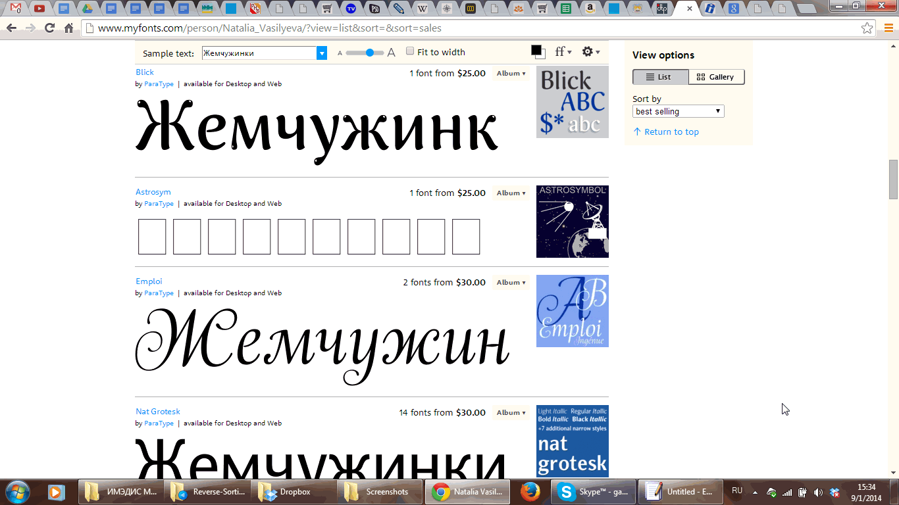Open the Blick font family link
Viewport: 899px width, 505px height.
[145, 72]
